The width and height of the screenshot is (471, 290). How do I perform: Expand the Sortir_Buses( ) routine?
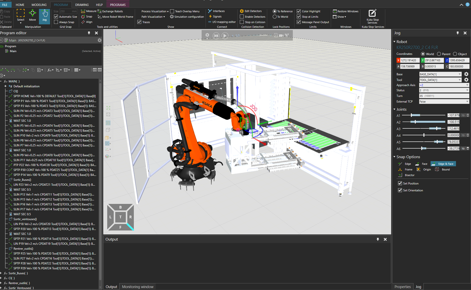[1, 273]
